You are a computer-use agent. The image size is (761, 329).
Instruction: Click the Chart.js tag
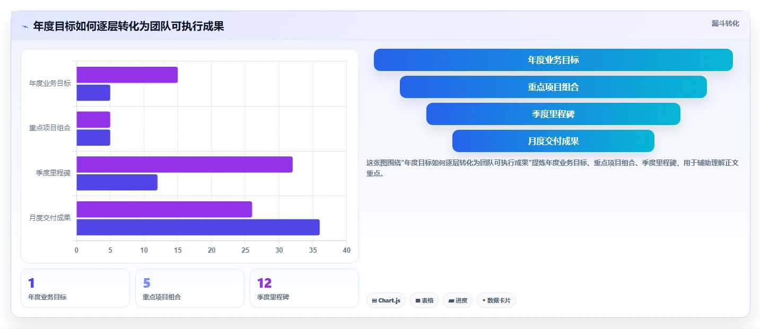click(386, 300)
